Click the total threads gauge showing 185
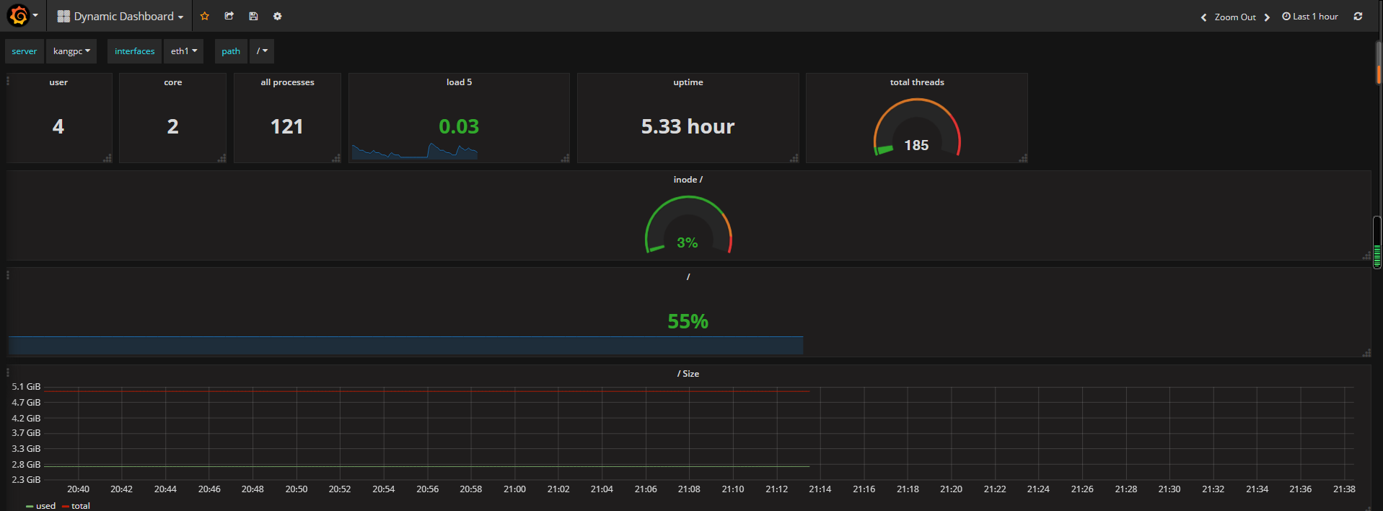The height and width of the screenshot is (511, 1383). [917, 128]
